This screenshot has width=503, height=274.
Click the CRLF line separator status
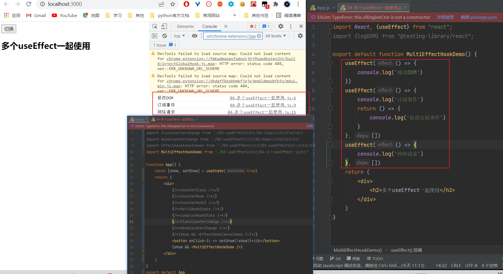[x=456, y=265]
